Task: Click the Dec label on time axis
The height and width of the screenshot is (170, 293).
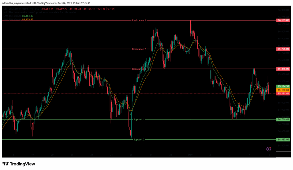Action: [x=190, y=155]
